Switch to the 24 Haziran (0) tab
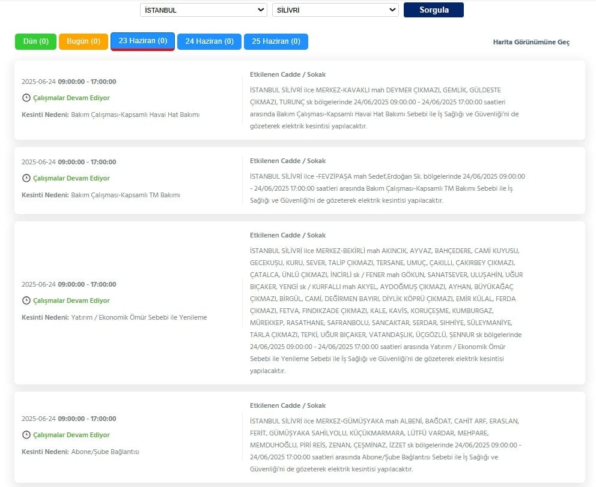This screenshot has width=596, height=487. [210, 41]
